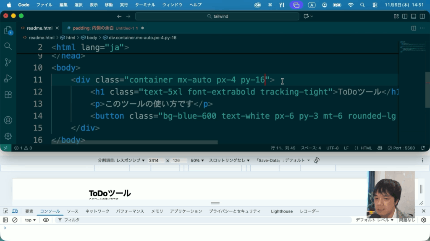Click the HTML language mode indicator
Image resolution: width=430 pixels, height=241 pixels.
coord(363,148)
